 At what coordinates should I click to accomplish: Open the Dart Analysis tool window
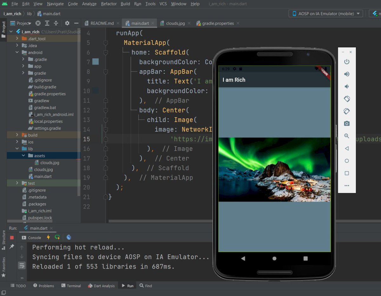pos(101,286)
